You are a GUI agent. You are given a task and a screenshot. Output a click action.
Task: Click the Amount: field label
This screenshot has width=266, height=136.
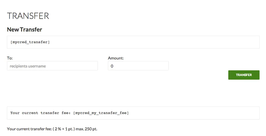click(116, 58)
